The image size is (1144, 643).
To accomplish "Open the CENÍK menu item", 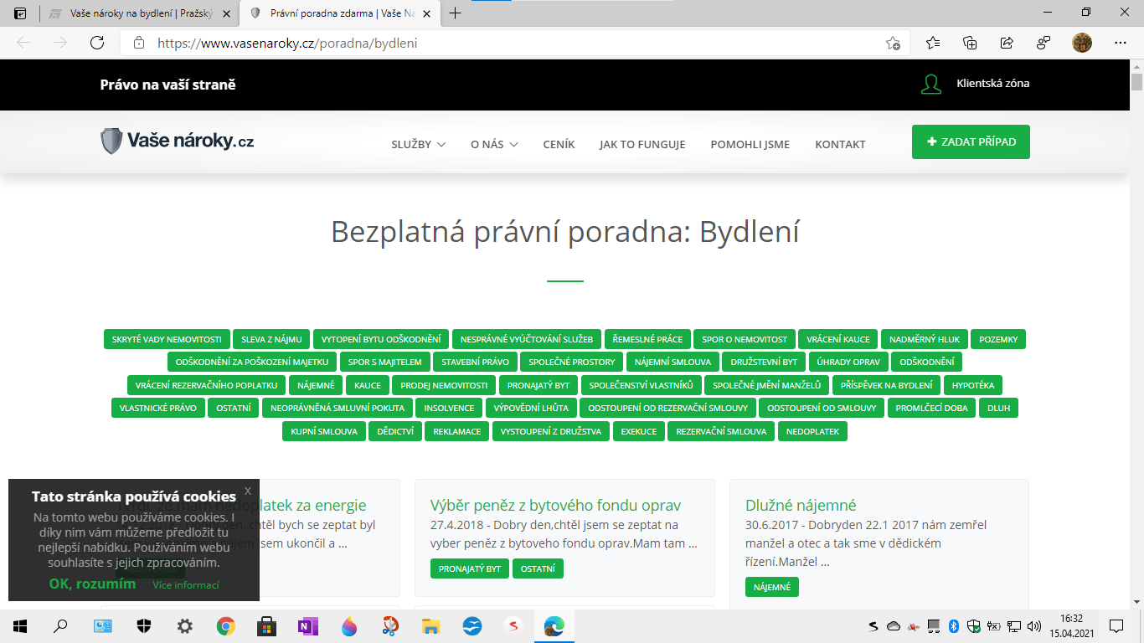I will tap(558, 143).
